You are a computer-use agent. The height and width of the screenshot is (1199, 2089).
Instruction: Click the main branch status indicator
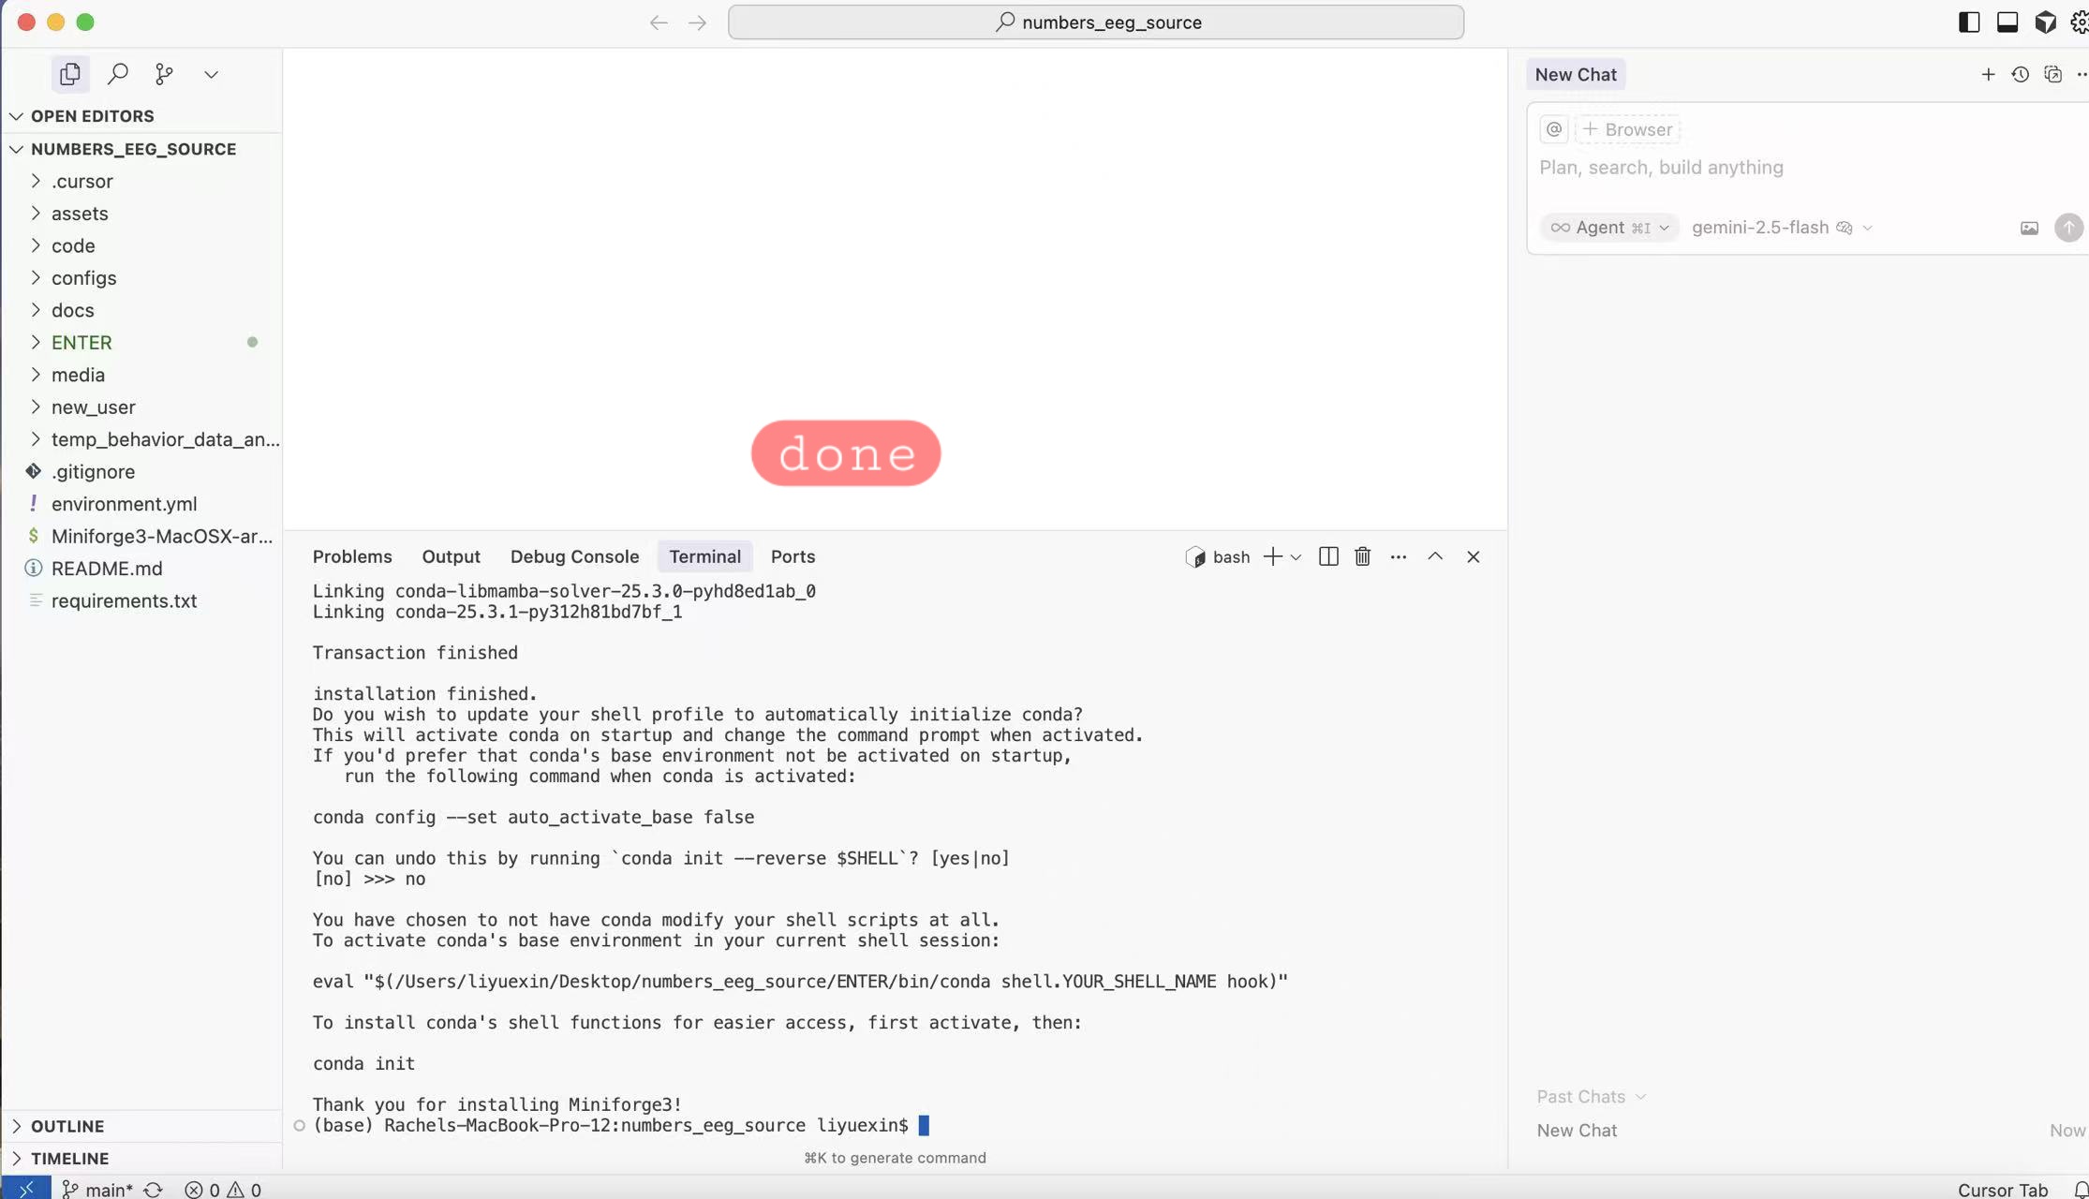click(x=99, y=1189)
